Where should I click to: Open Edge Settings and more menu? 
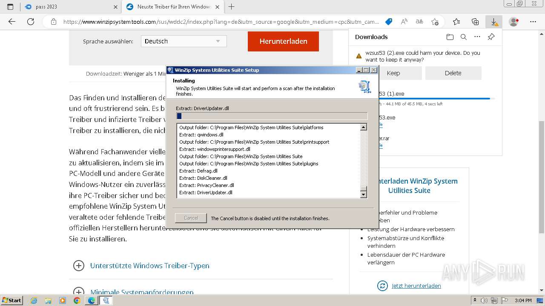tap(533, 22)
